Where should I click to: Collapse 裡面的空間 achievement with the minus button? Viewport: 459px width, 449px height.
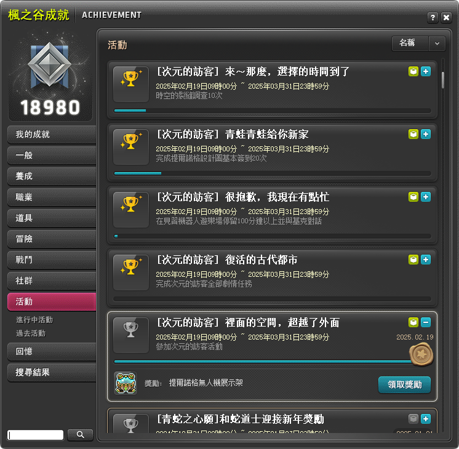point(426,322)
